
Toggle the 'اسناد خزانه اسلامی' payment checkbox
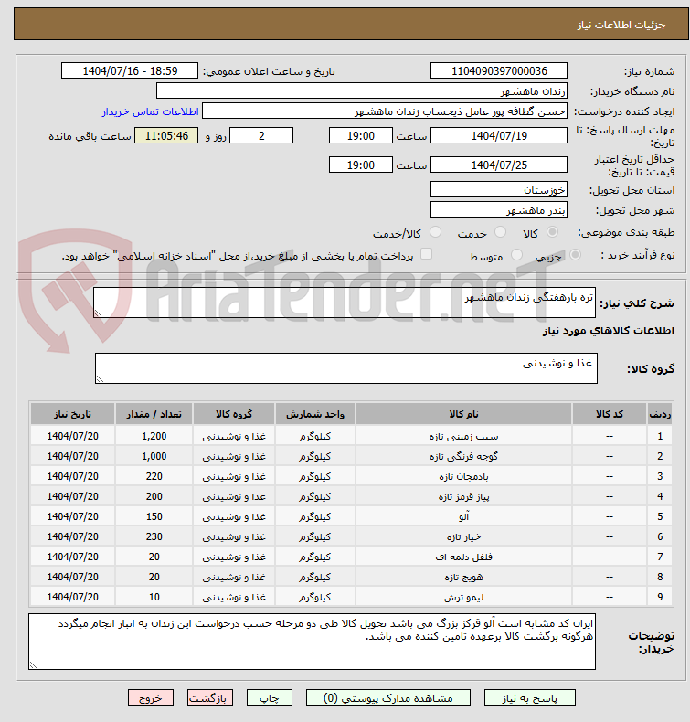tap(427, 254)
